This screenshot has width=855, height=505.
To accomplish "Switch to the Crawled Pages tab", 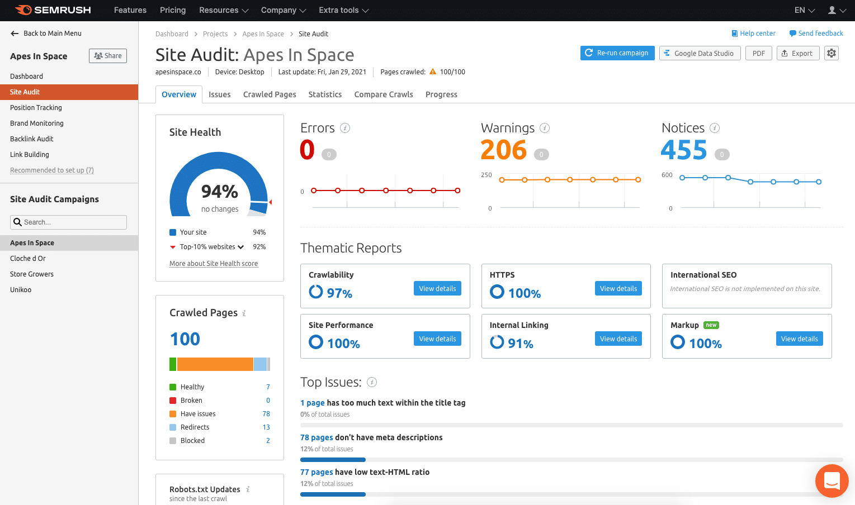I will 270,94.
